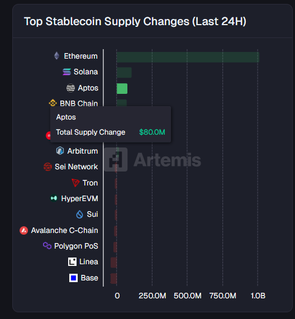Select the Ethereum supply change bar
The image size is (295, 319).
pyautogui.click(x=188, y=57)
